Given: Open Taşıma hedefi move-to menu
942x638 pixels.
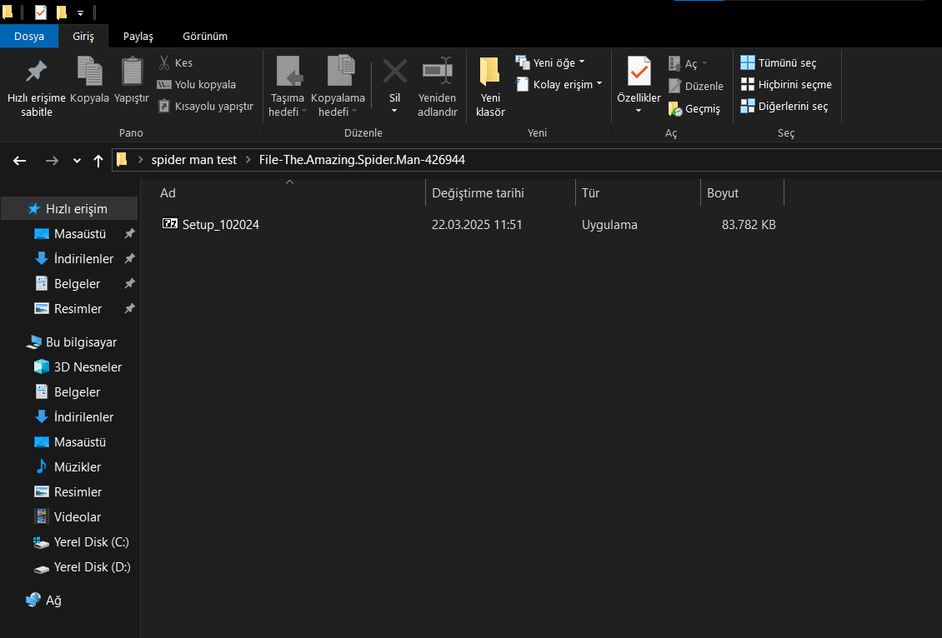Looking at the screenshot, I should (287, 87).
